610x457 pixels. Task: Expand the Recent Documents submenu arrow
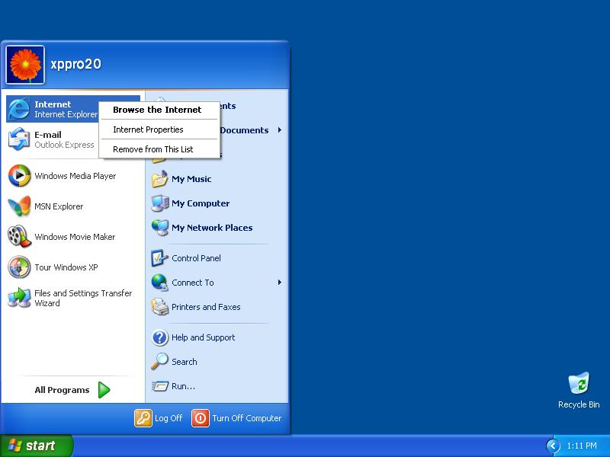tap(280, 130)
